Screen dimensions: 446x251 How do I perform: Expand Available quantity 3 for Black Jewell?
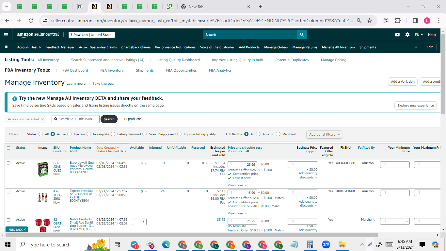(144, 163)
